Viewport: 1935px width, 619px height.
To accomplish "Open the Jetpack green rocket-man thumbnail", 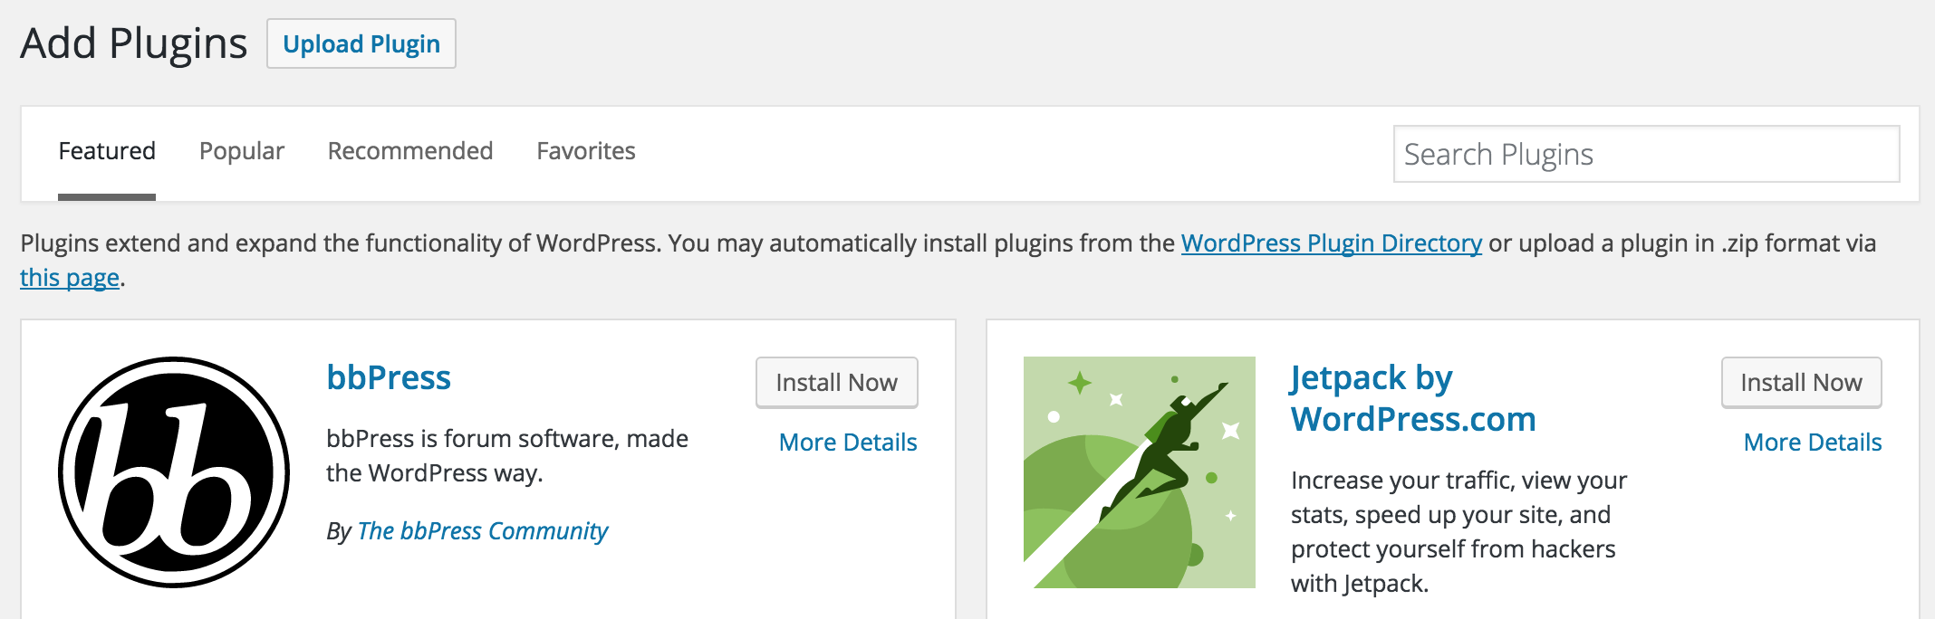I will click(x=1140, y=472).
